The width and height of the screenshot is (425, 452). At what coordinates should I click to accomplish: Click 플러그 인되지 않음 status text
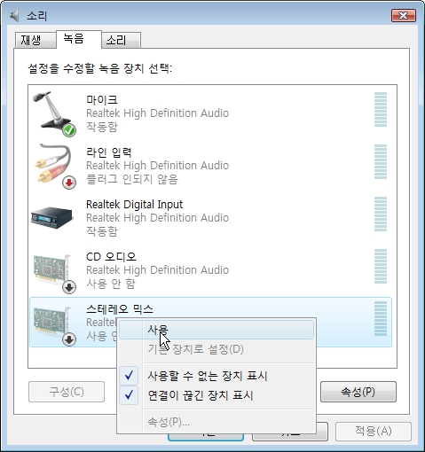(x=132, y=179)
